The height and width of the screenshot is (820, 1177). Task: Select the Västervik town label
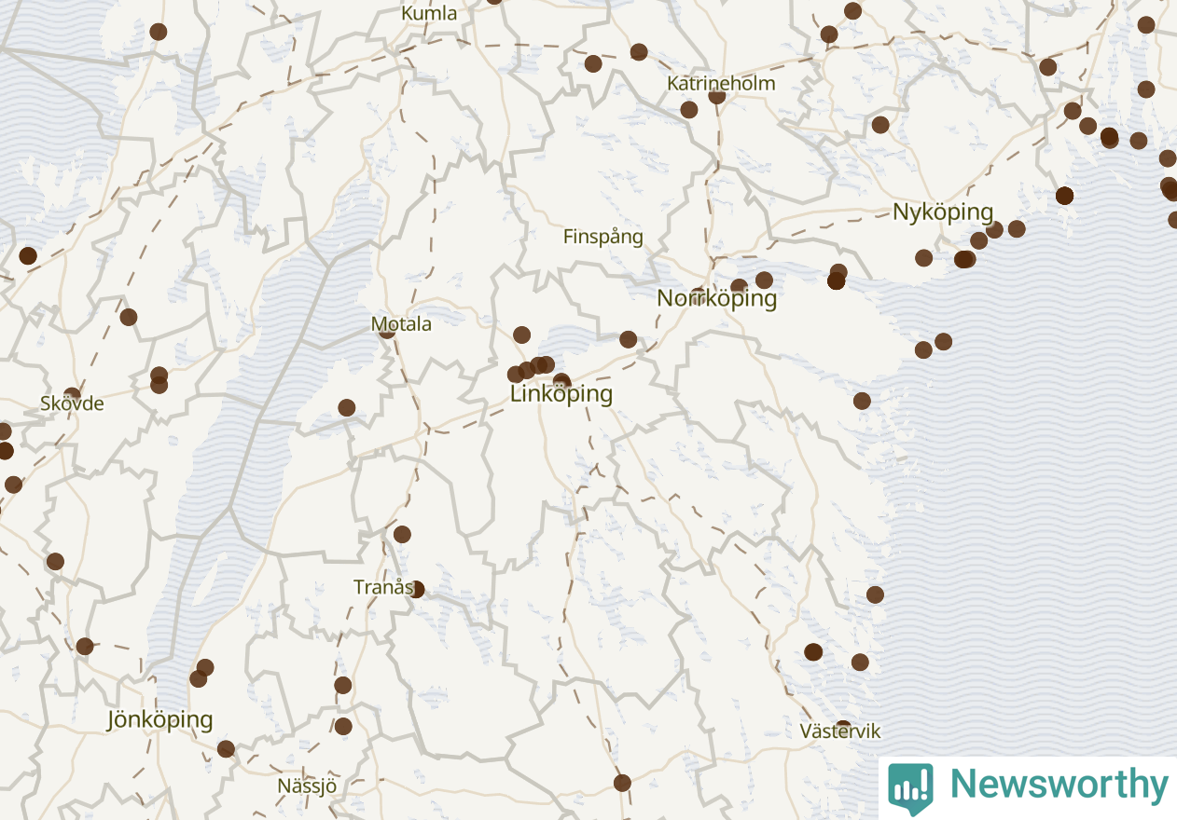840,731
